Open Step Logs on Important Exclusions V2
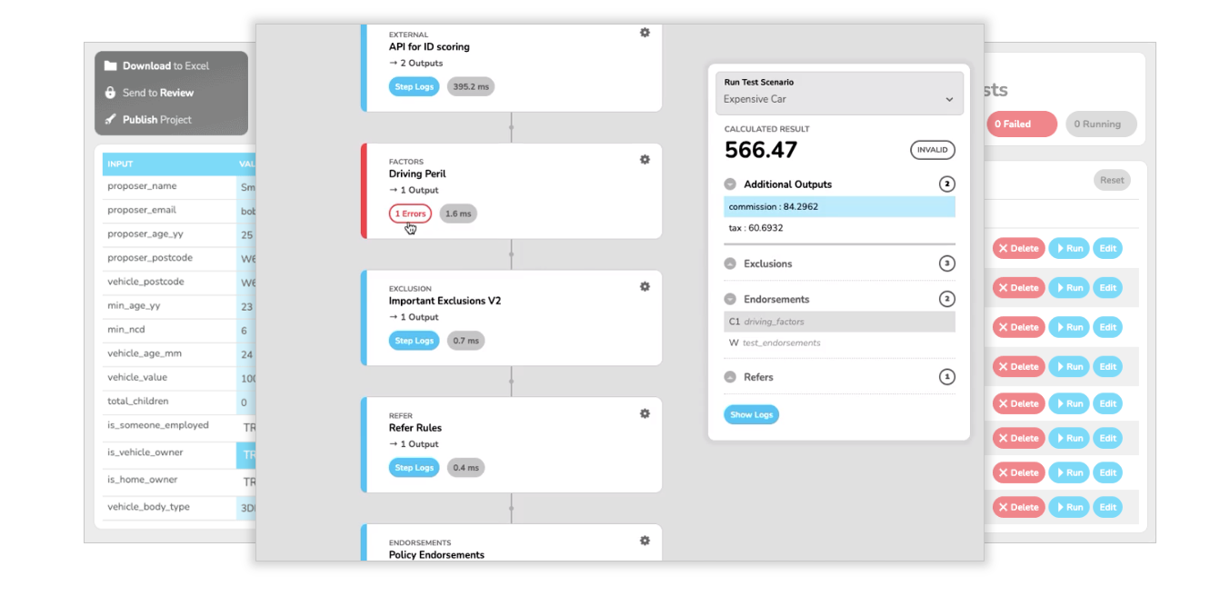 pyautogui.click(x=414, y=340)
